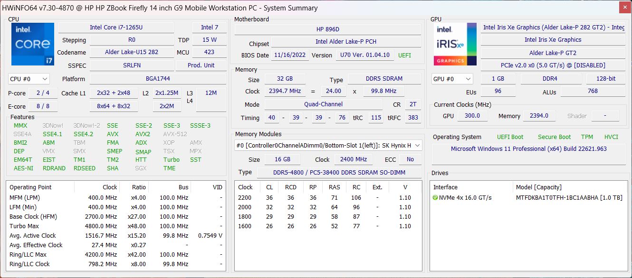Close the System Summary window
The image size is (632, 278).
[x=623, y=7]
